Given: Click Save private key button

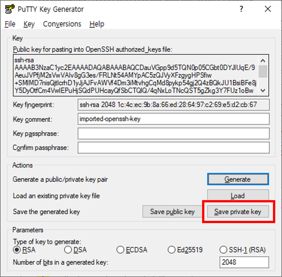Looking at the screenshot, I should 238,211.
